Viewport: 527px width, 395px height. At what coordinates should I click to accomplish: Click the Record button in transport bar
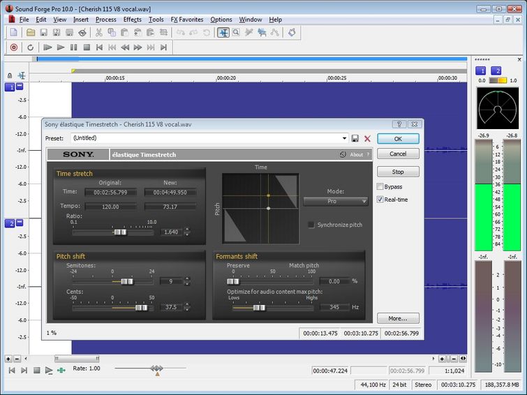[x=14, y=47]
